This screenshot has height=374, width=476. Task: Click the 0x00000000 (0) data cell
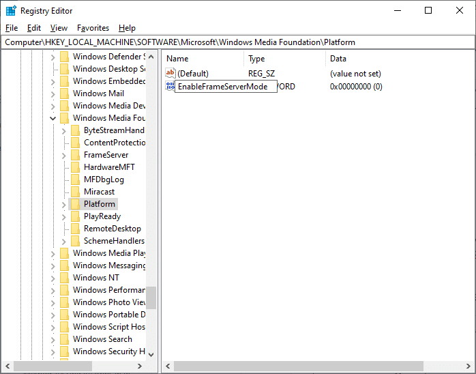[x=356, y=87]
